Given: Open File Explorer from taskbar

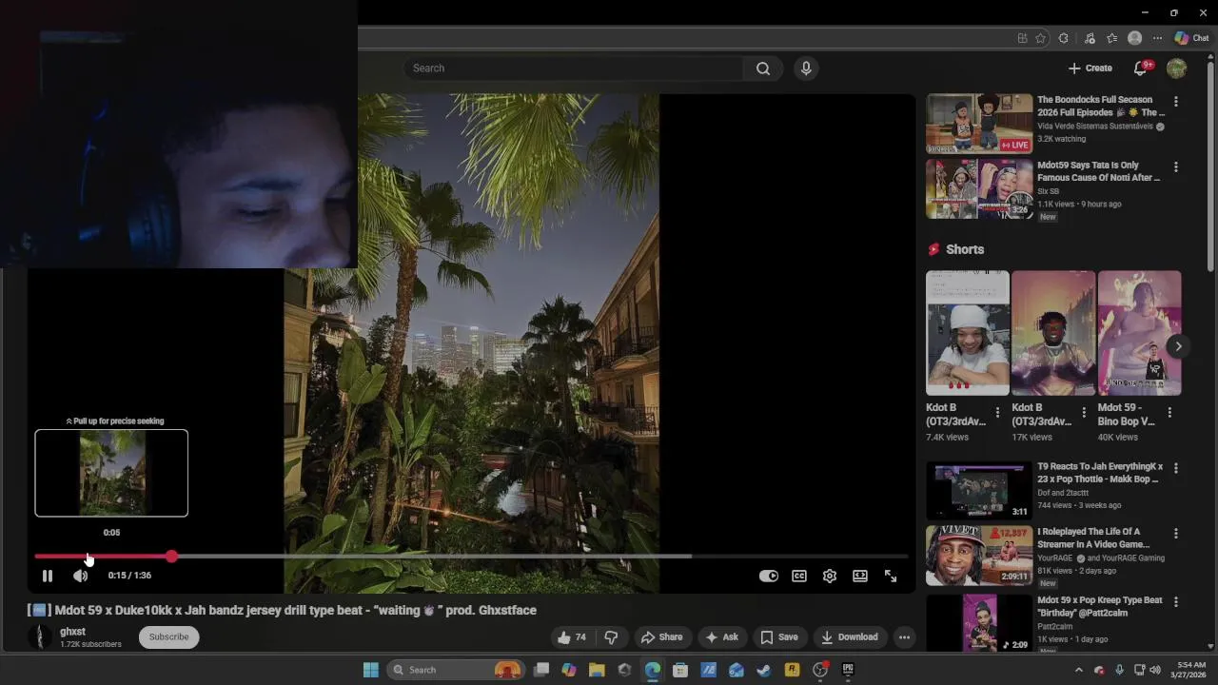Looking at the screenshot, I should [597, 670].
